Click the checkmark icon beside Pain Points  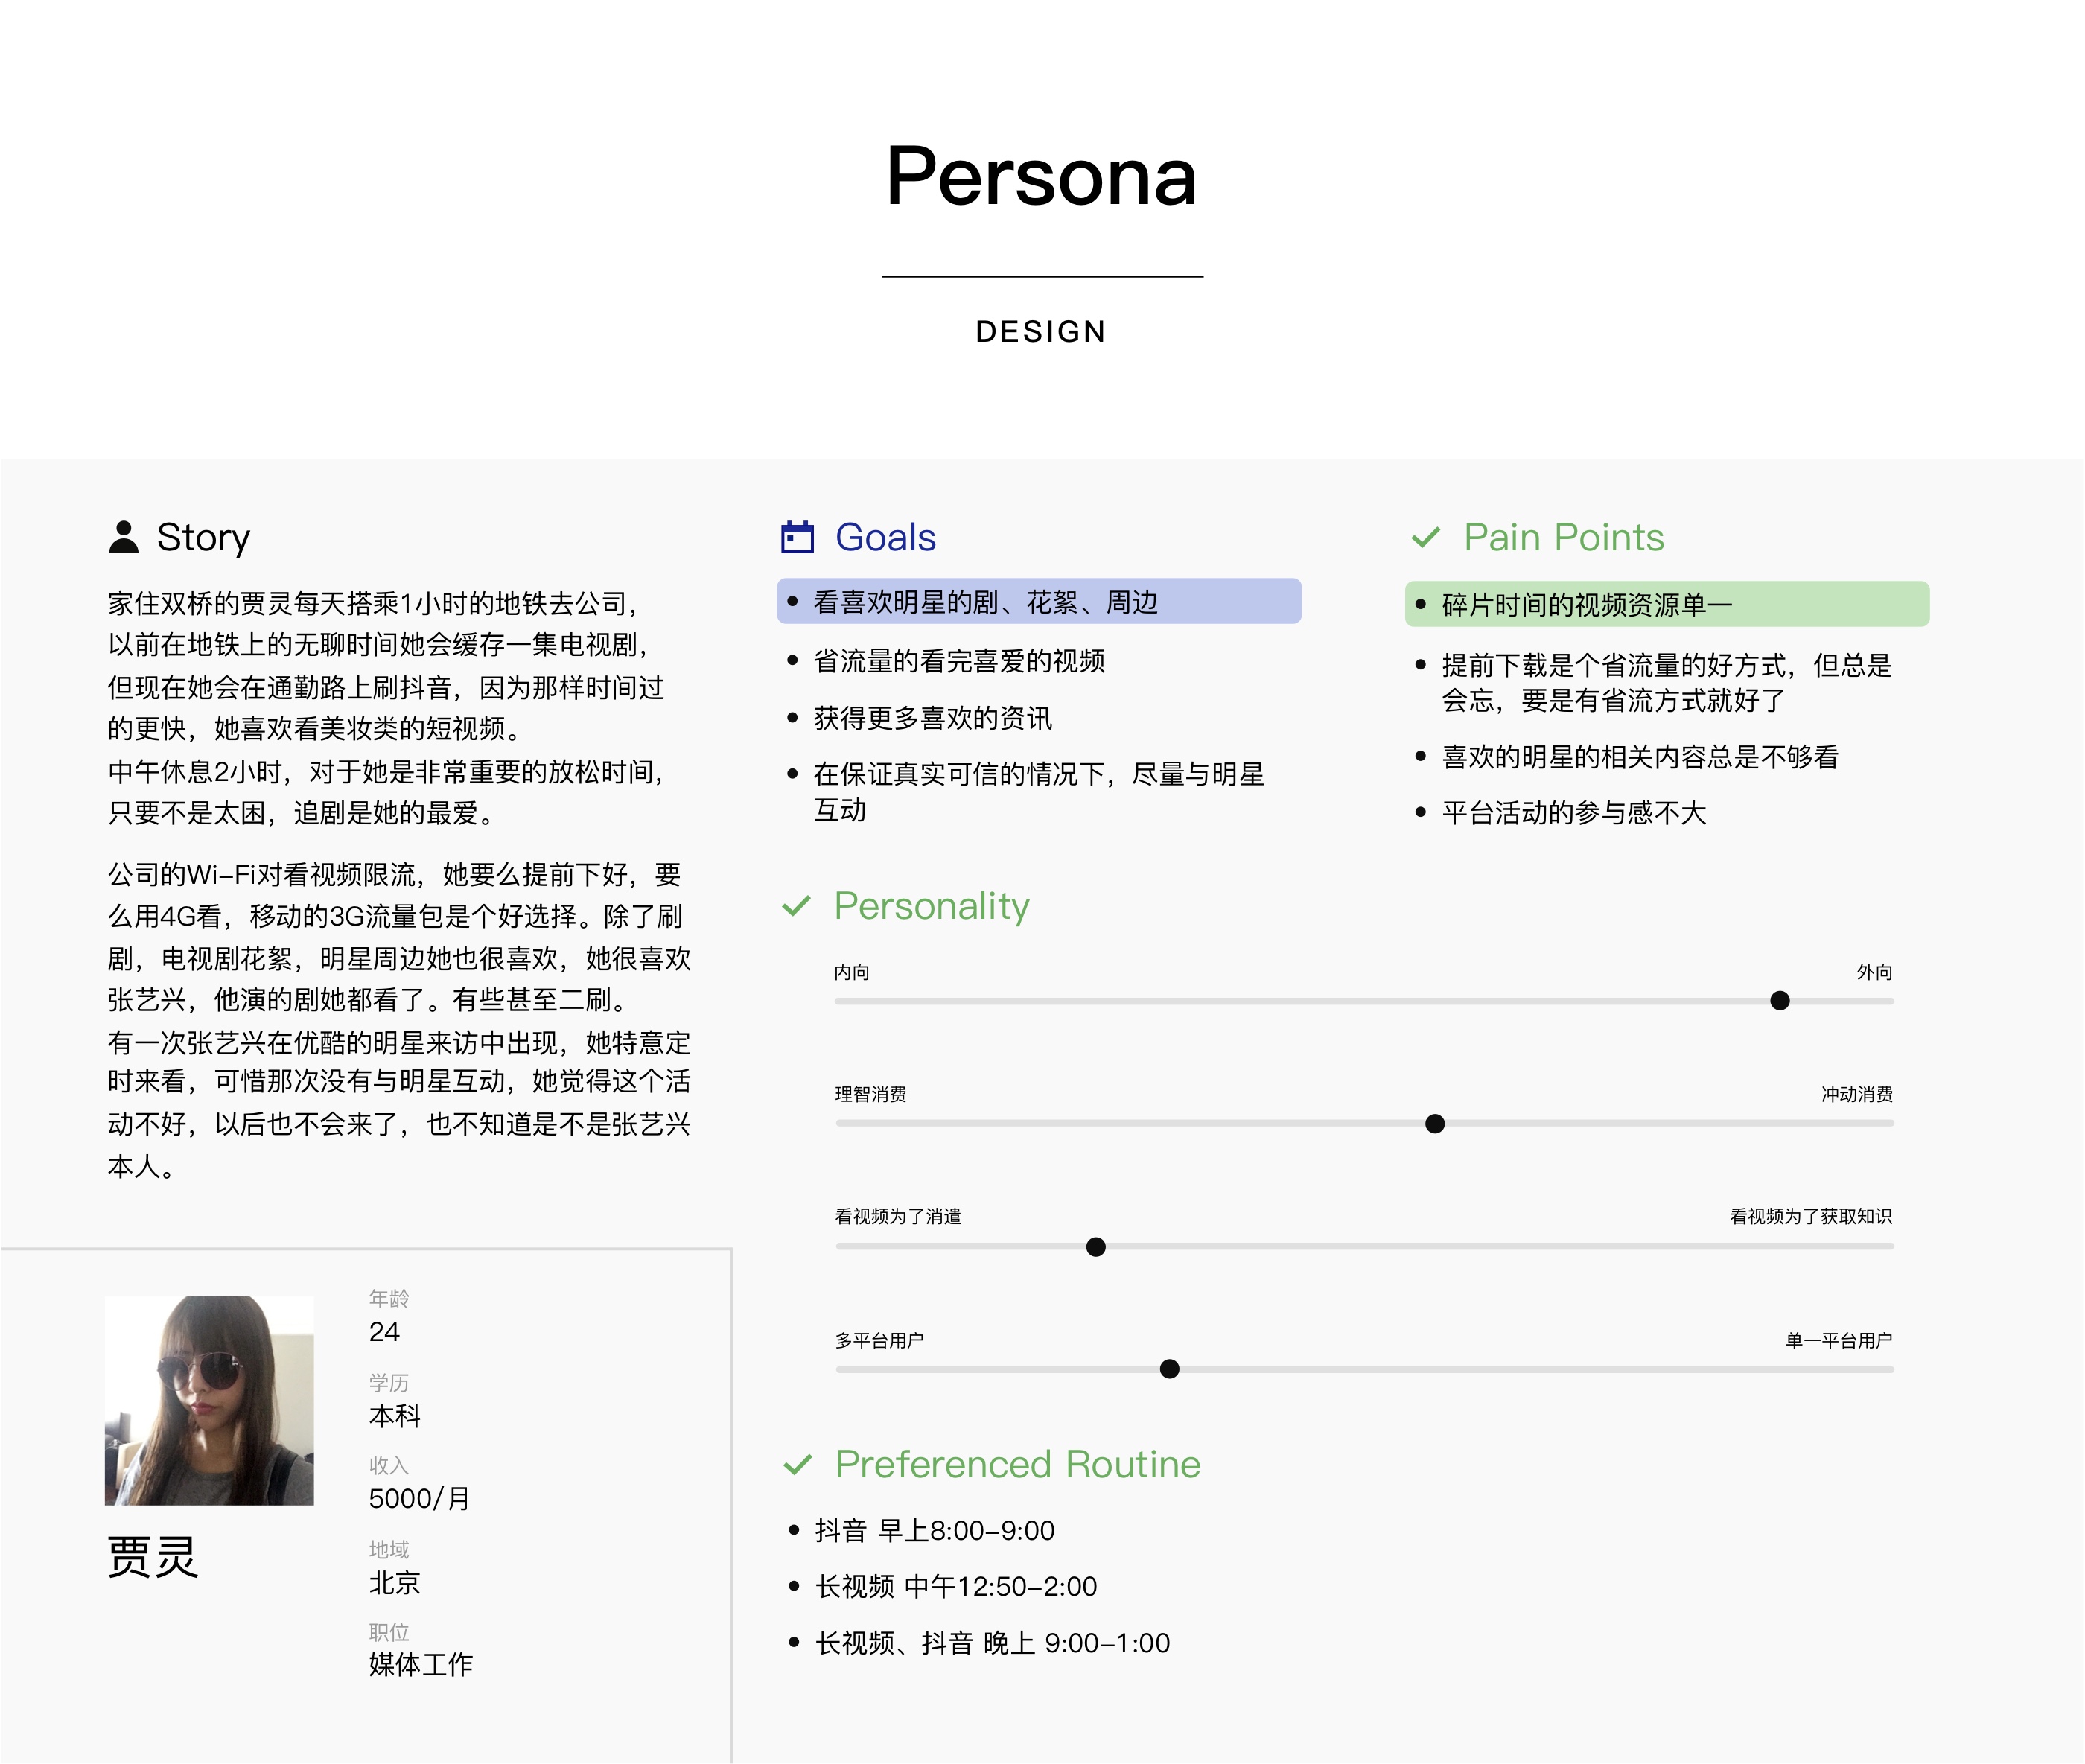point(1425,537)
